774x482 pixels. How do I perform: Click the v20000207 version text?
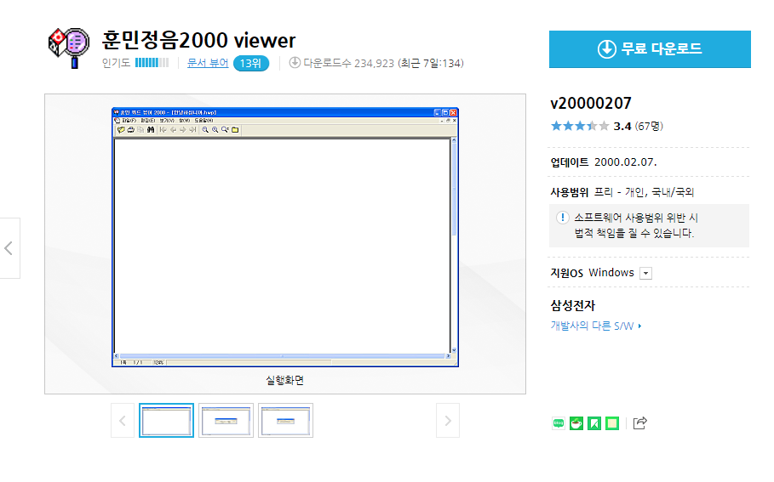[x=590, y=104]
